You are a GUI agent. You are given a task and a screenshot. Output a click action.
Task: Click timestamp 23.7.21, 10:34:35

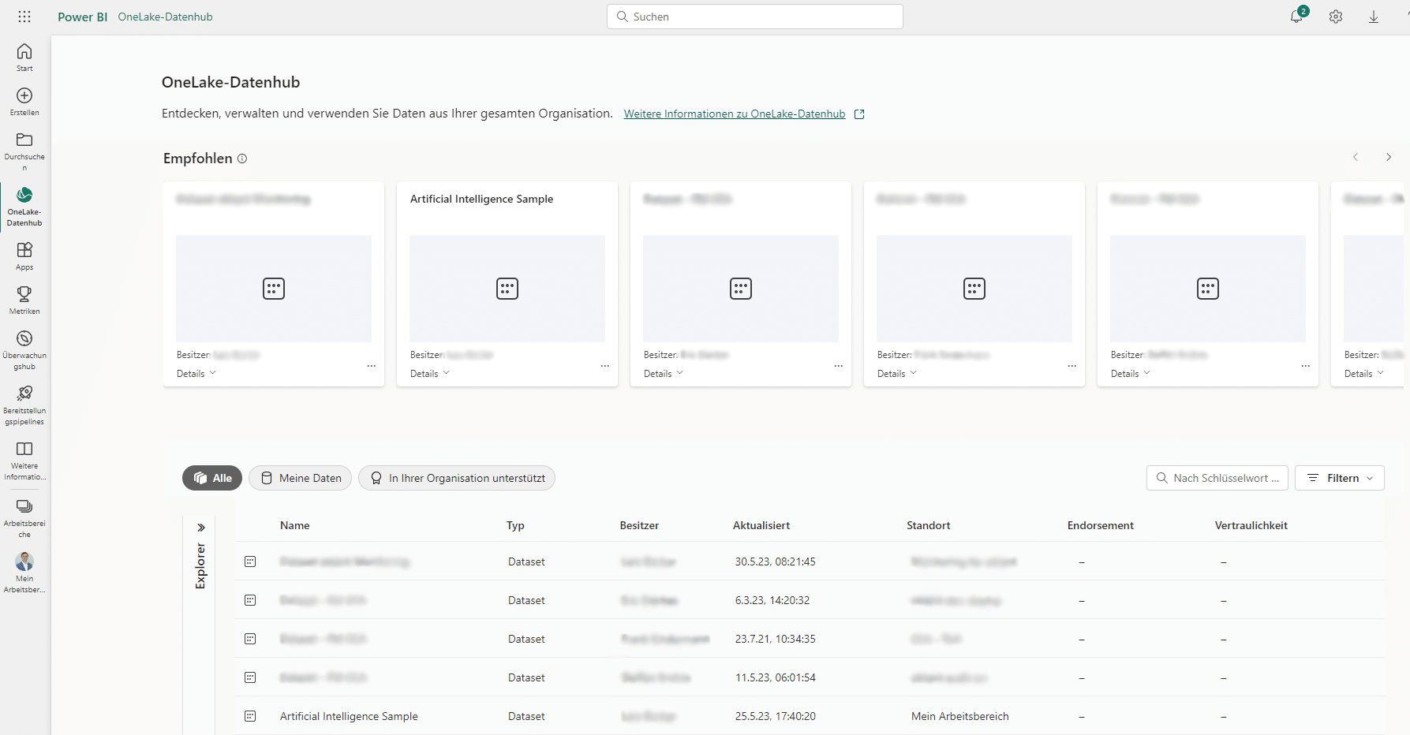point(776,639)
